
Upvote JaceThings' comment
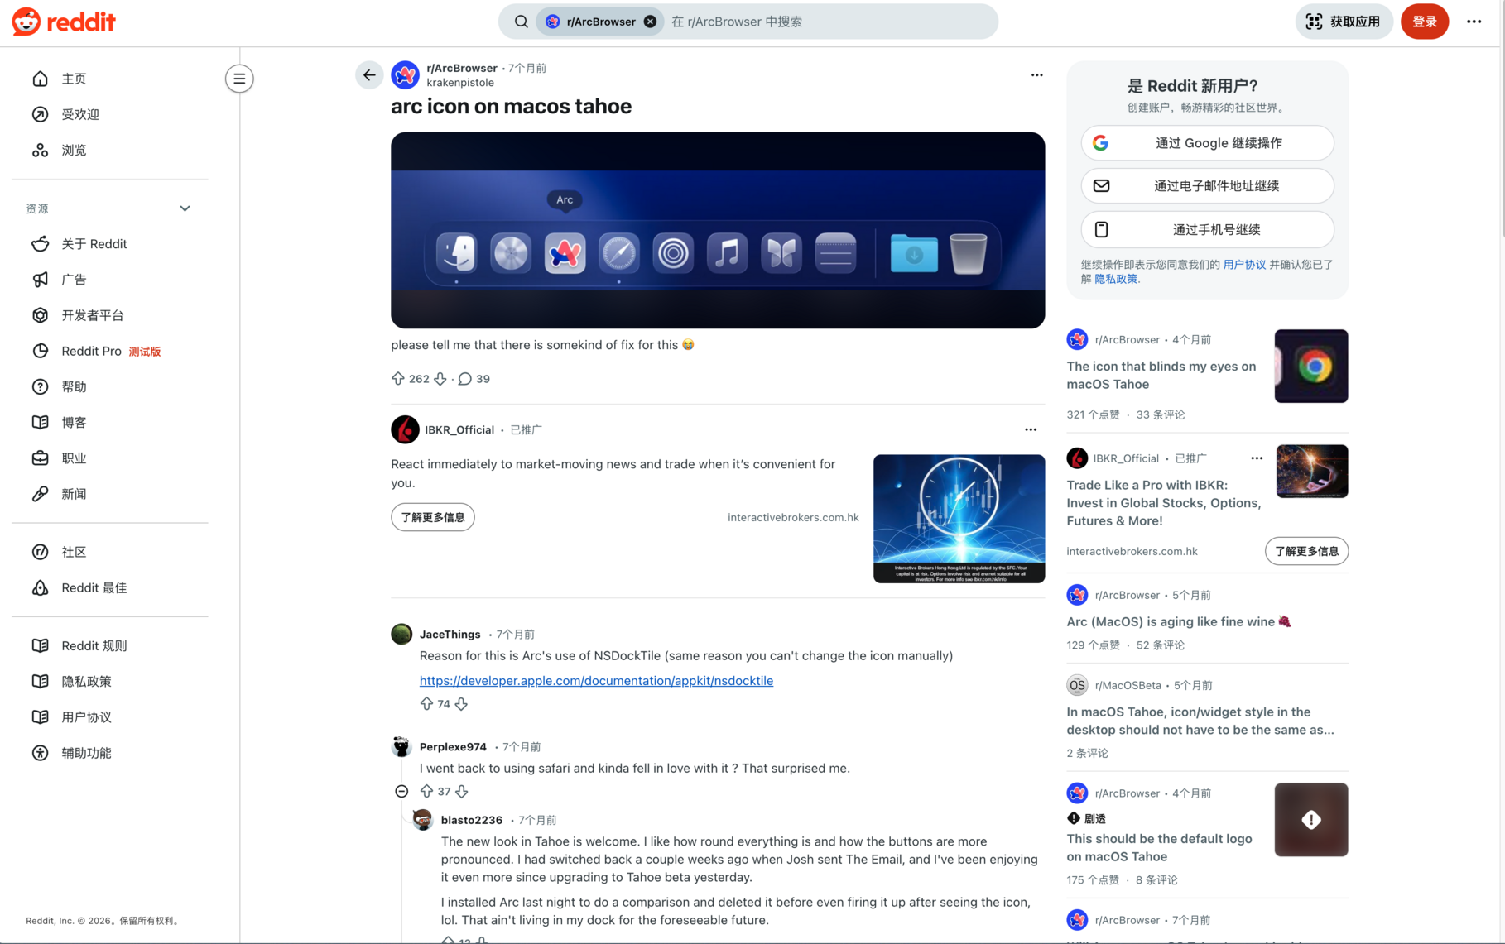pos(426,704)
